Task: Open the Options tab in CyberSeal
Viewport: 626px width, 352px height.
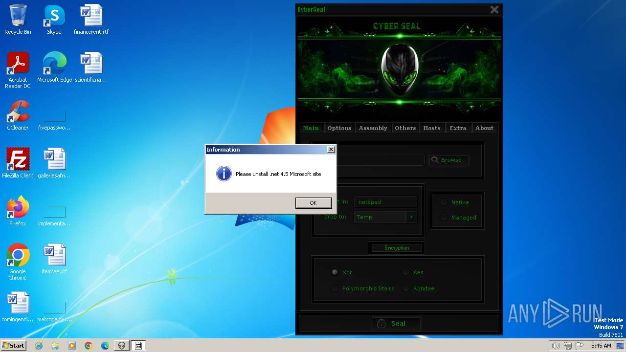Action: click(339, 128)
